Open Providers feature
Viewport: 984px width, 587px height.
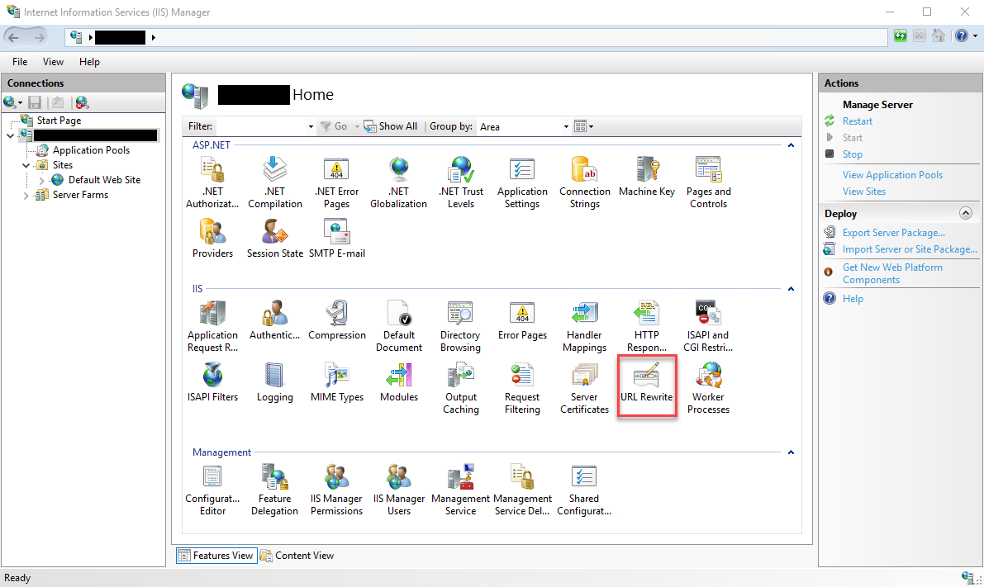click(212, 239)
